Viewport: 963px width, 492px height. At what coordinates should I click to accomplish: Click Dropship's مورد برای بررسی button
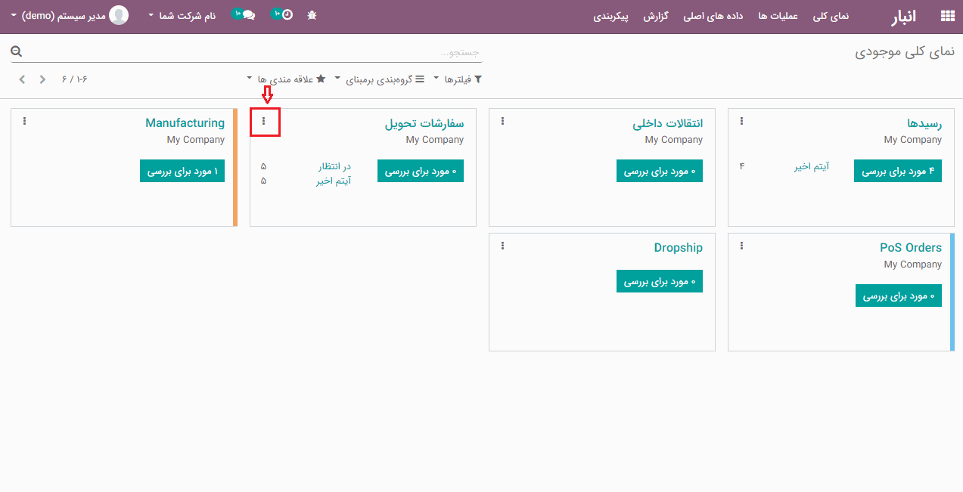(660, 281)
